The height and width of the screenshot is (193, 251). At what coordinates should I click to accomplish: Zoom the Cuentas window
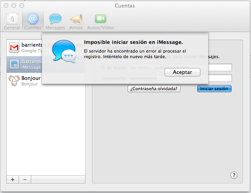pyautogui.click(x=22, y=6)
